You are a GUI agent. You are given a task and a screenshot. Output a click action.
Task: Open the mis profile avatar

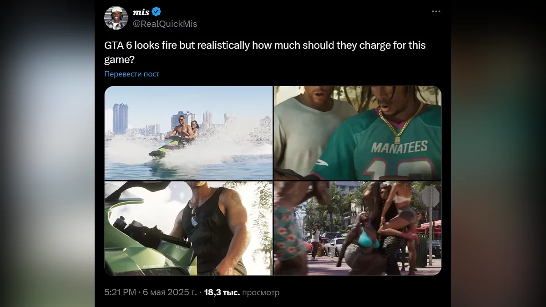(116, 18)
